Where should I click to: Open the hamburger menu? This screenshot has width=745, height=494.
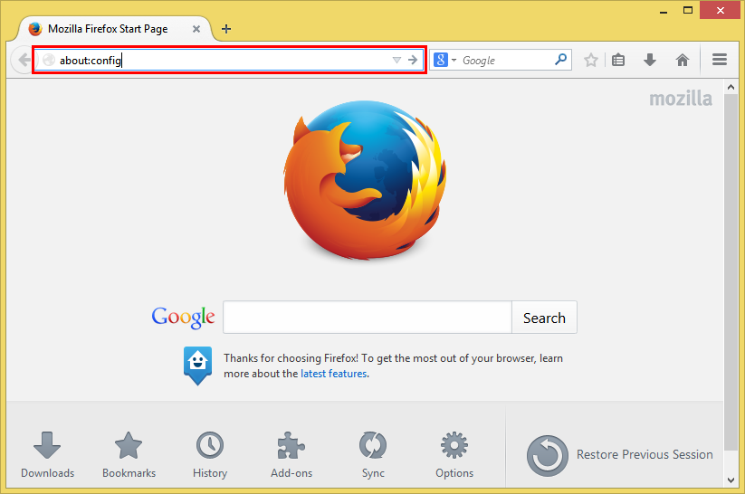pos(720,60)
